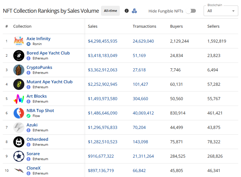The image size is (241, 177).
Task: Open the Bored Ape Yacht Club link
Action: [48, 53]
